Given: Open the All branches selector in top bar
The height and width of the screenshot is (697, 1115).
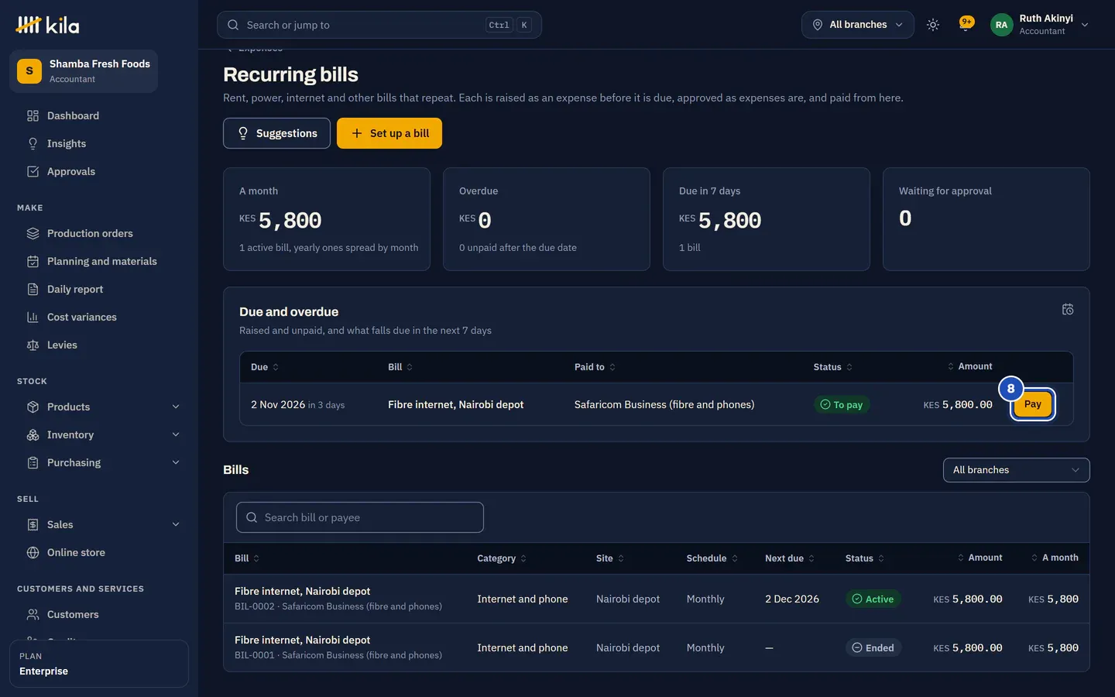Looking at the screenshot, I should coord(858,25).
